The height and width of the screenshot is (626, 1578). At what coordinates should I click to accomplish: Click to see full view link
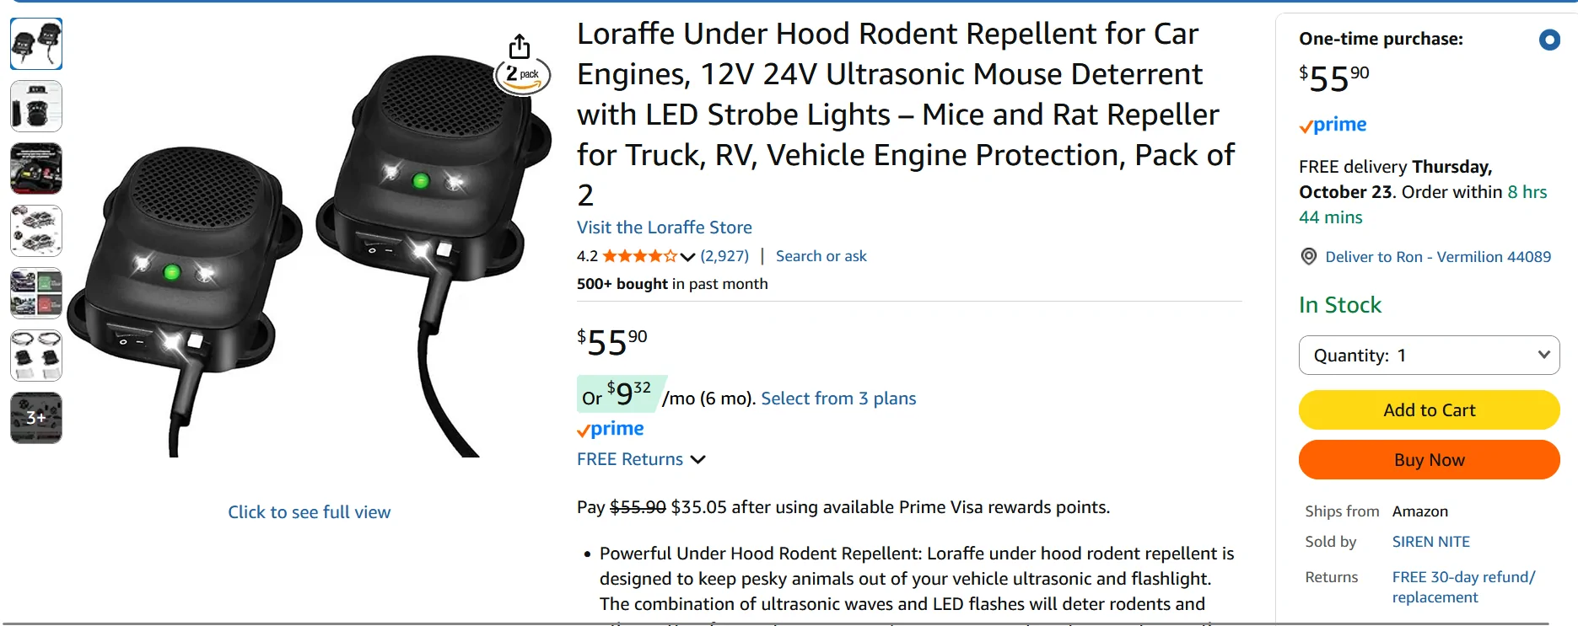(x=309, y=512)
